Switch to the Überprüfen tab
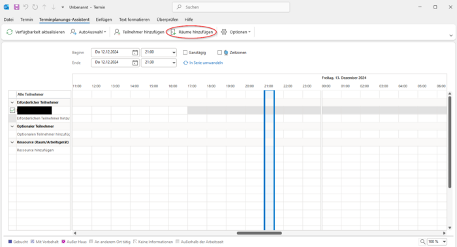The width and height of the screenshot is (457, 247). 167,20
